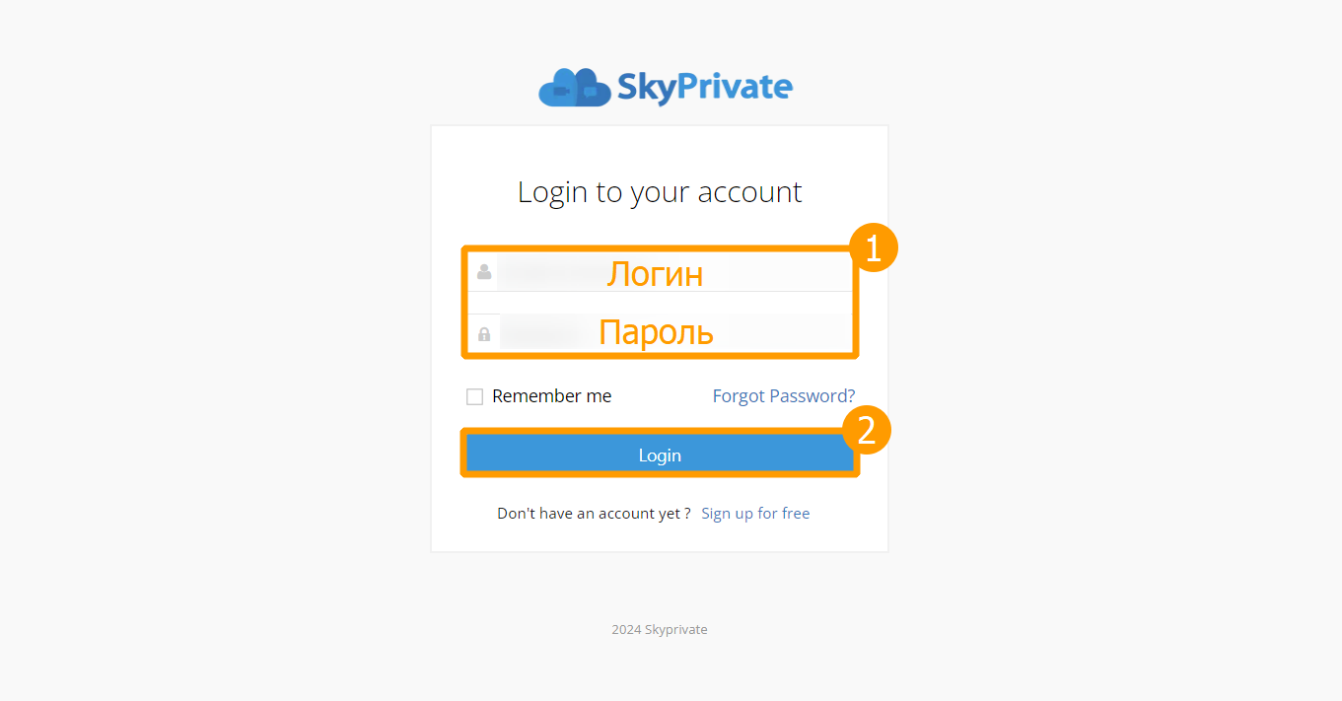Click the padlock icon in password field
Viewport: 1342px width, 701px height.
[484, 334]
